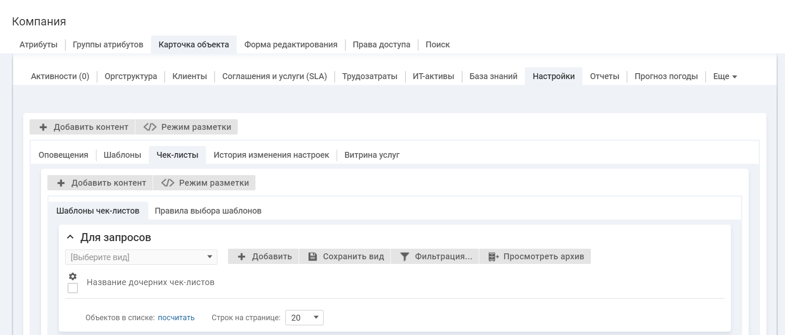Image resolution: width=785 pixels, height=335 pixels.
Task: Expand the Еще tabs menu
Action: [725, 77]
